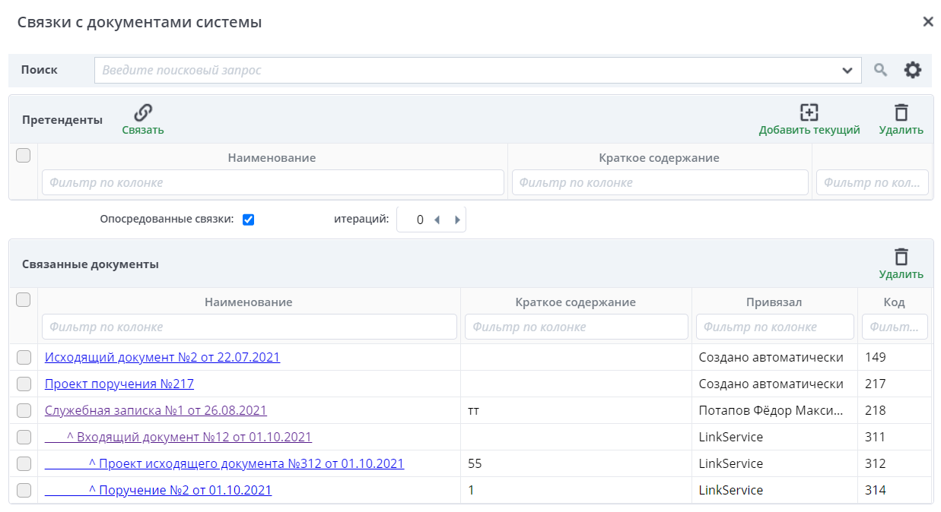
Task: Click the Добавить текущий icon
Action: click(809, 113)
